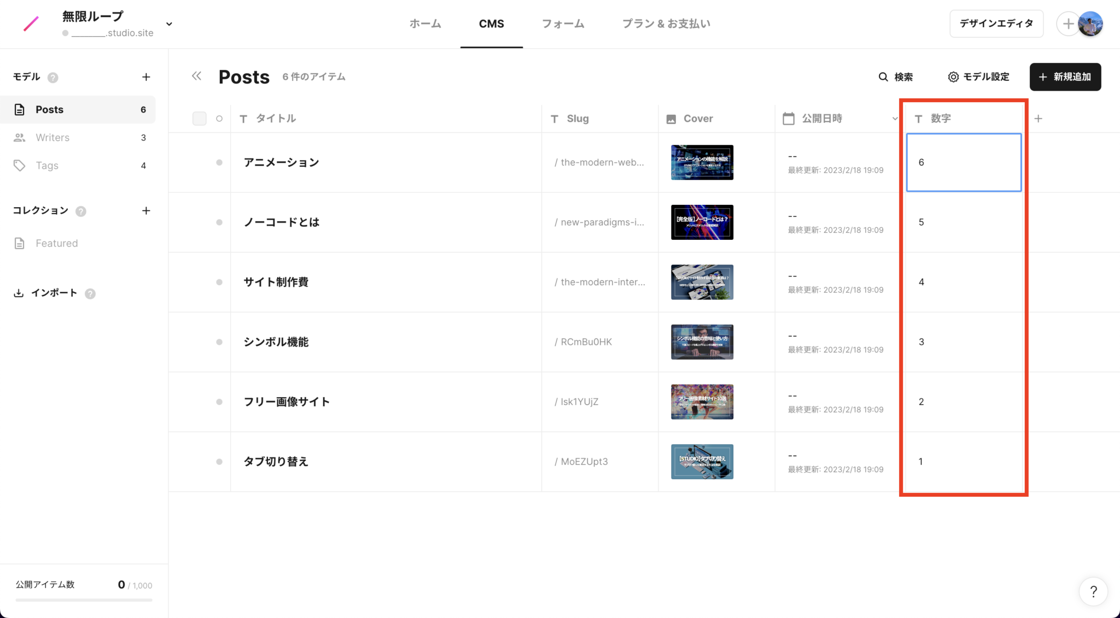This screenshot has height=618, width=1120.
Task: Click the help question mark button
Action: [1093, 591]
